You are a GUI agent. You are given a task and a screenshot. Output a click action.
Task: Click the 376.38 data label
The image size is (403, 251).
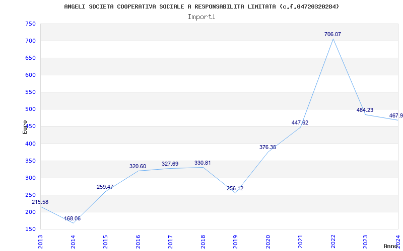267,147
